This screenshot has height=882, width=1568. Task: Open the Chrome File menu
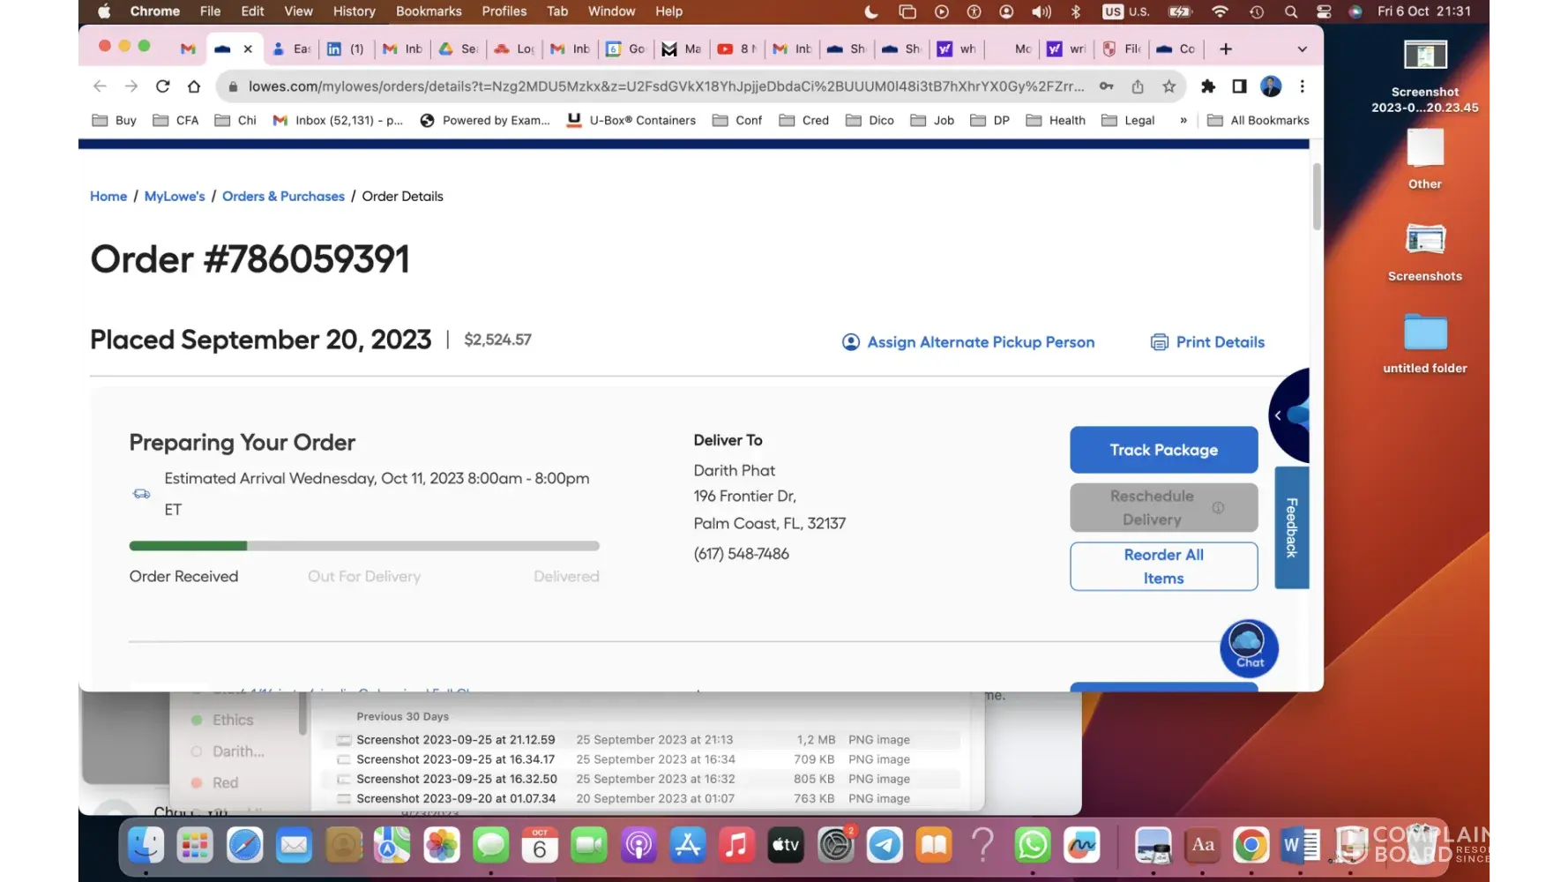[210, 11]
